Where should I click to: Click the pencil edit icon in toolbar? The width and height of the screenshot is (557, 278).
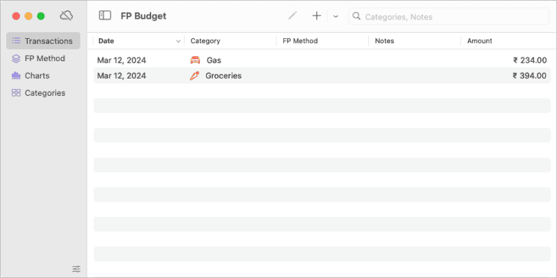[292, 15]
